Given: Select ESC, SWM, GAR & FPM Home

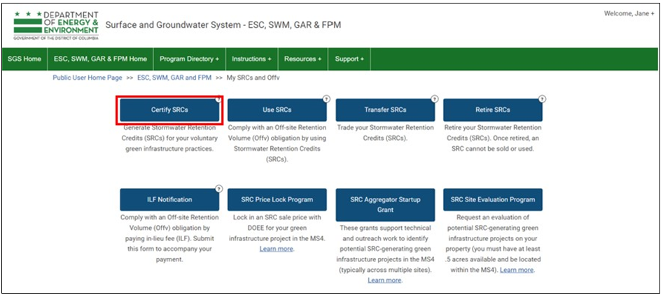Looking at the screenshot, I should point(100,59).
